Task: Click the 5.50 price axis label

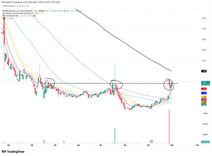Action: (x=204, y=18)
